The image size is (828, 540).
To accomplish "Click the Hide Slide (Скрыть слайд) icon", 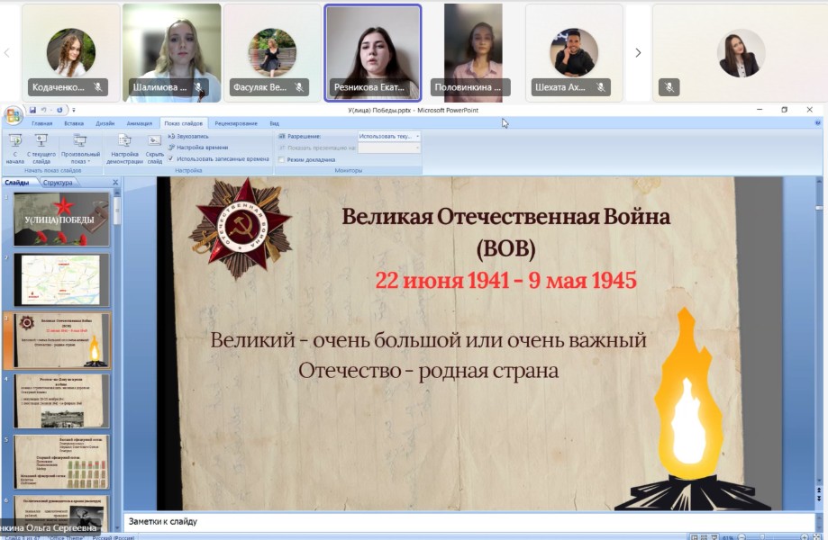I will 154,147.
